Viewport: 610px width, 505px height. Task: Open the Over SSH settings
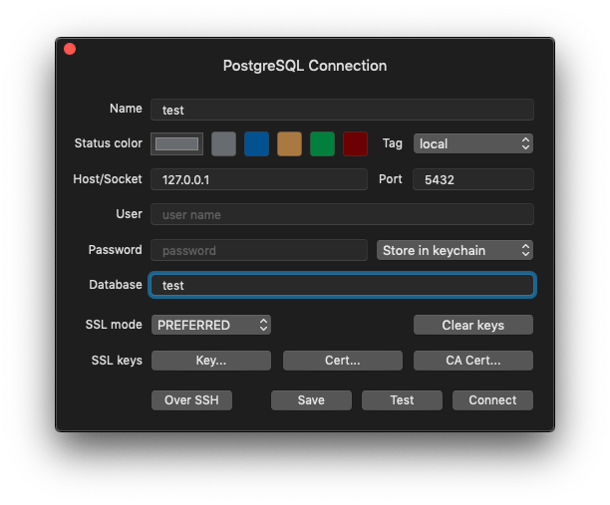[x=191, y=399]
